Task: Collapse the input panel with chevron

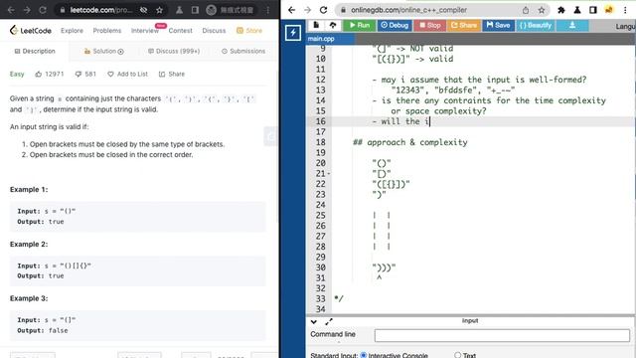Action: click(x=314, y=322)
